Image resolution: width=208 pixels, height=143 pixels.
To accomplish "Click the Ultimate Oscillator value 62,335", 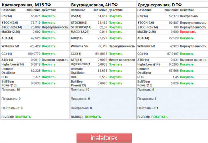I will click(36, 71).
